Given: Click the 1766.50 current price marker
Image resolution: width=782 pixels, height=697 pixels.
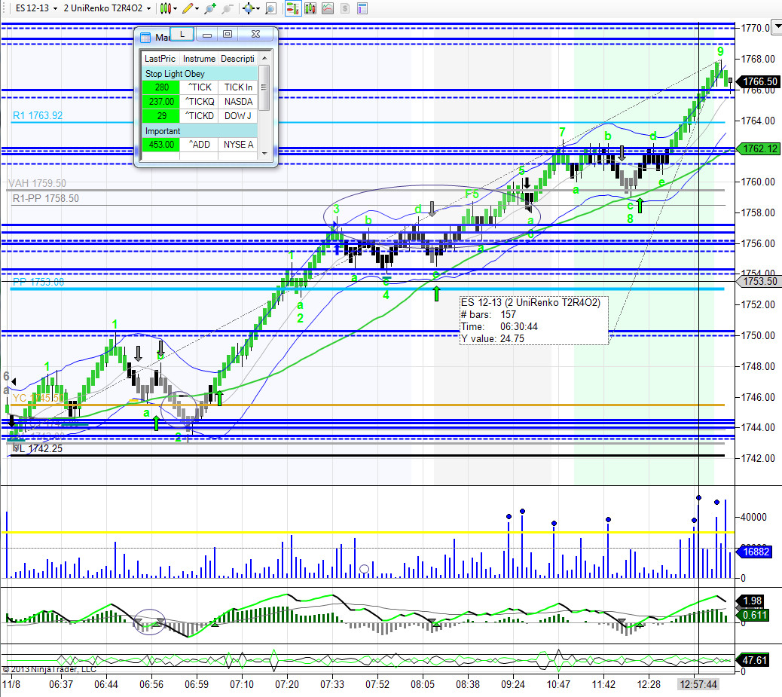Looking at the screenshot, I should tap(759, 81).
